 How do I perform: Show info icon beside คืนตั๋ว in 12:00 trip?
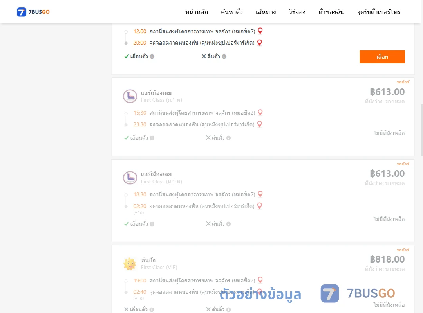[224, 57]
